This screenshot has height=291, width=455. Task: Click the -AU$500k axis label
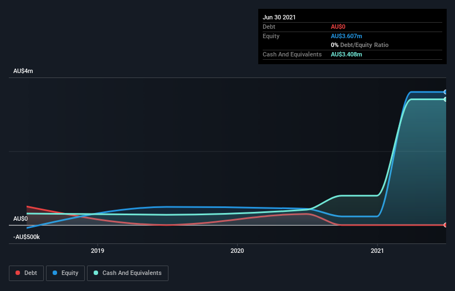pyautogui.click(x=27, y=237)
